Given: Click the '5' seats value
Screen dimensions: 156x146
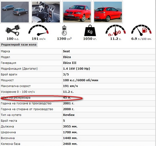Looking at the screenshot, I should point(64,121).
